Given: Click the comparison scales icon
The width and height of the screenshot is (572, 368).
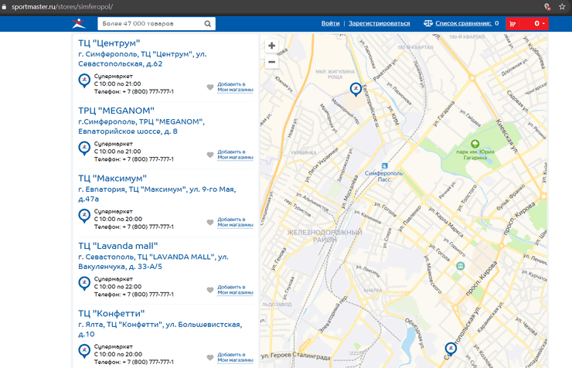Looking at the screenshot, I should tap(428, 24).
